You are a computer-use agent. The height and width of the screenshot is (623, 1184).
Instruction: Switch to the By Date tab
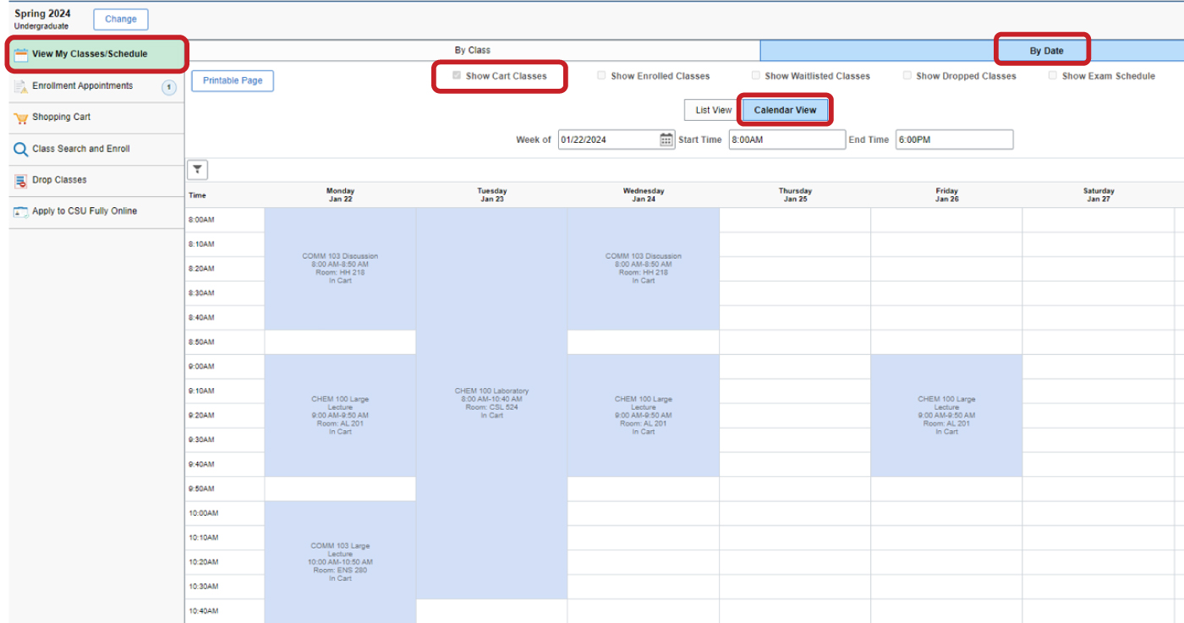(1046, 51)
